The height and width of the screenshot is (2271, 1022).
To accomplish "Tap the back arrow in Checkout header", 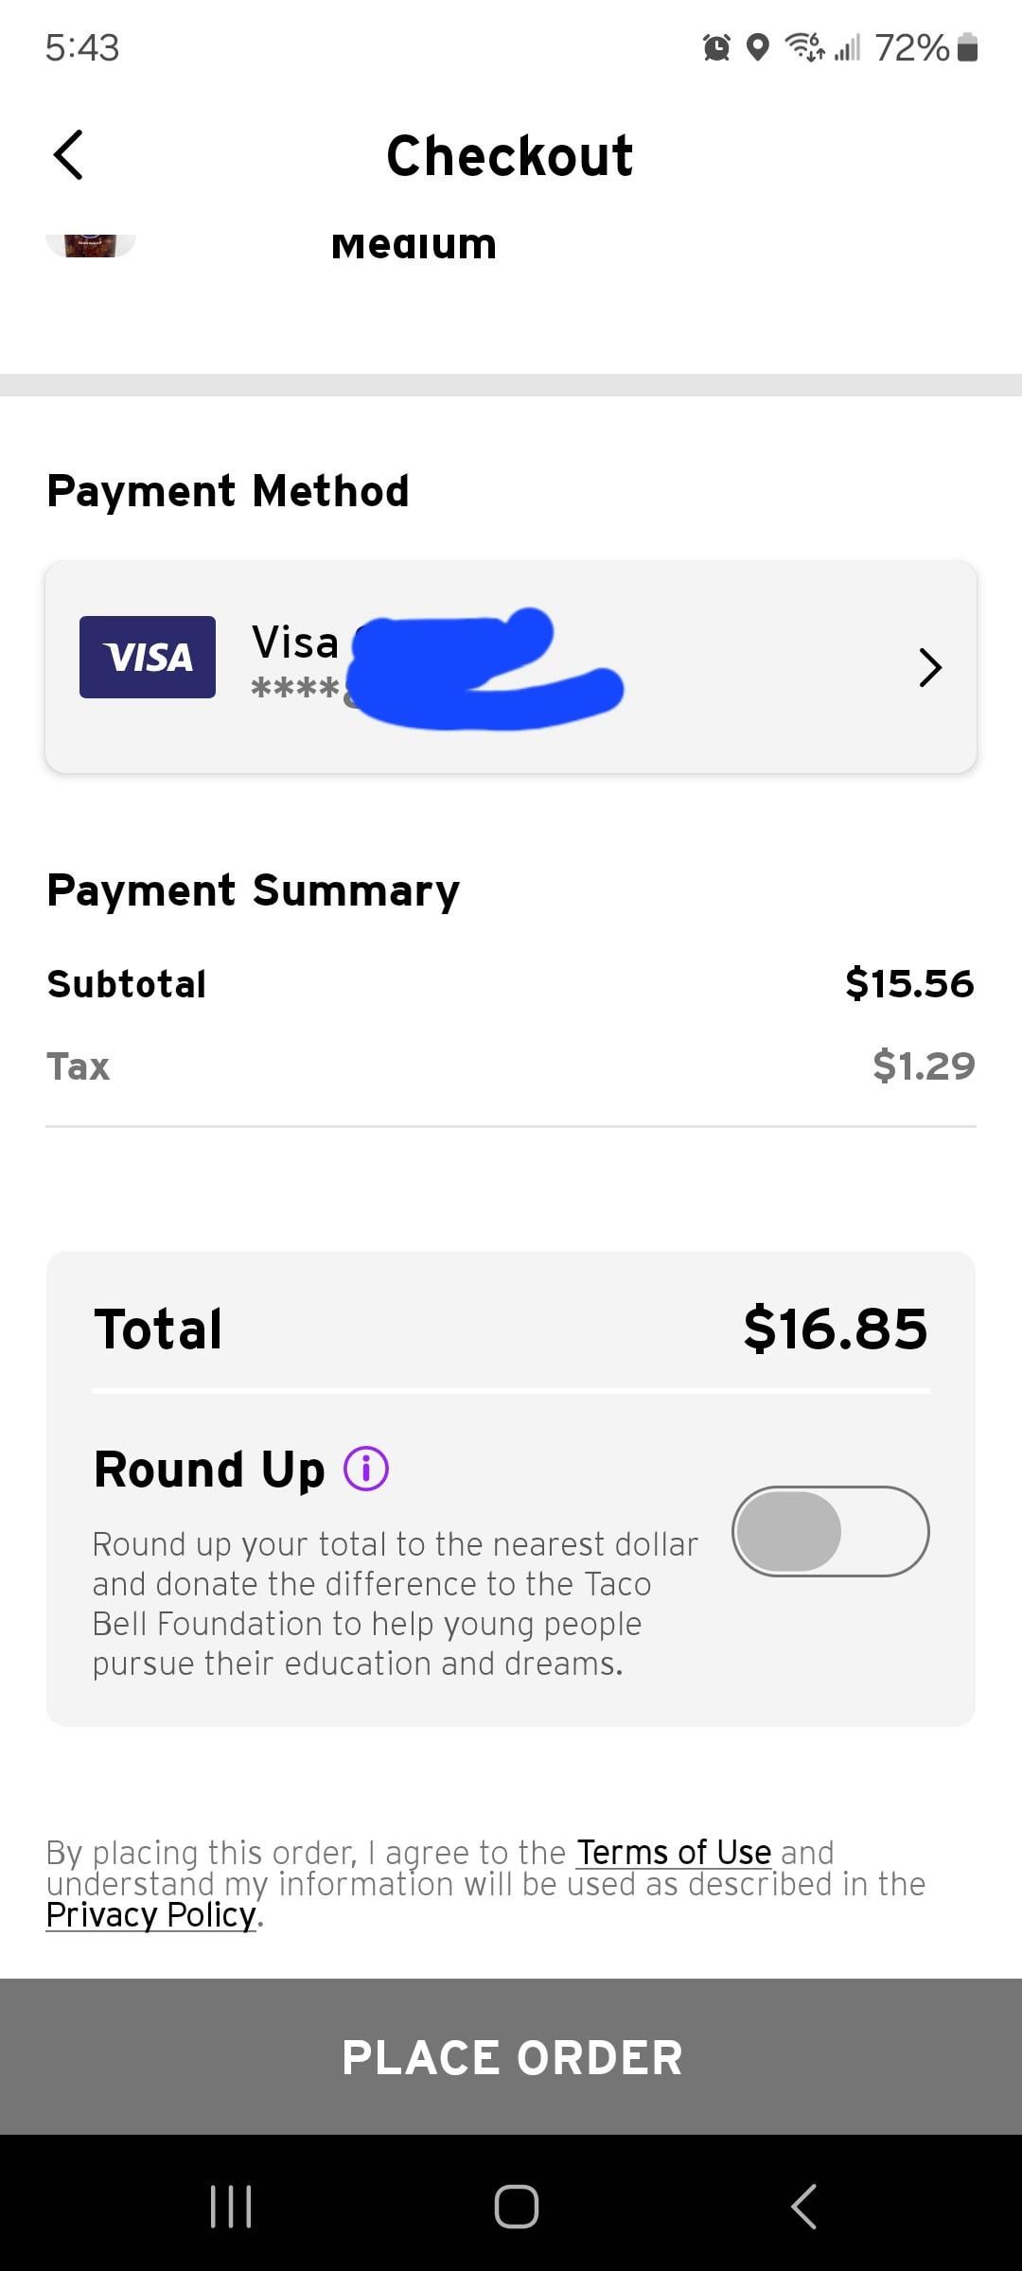I will click(68, 155).
